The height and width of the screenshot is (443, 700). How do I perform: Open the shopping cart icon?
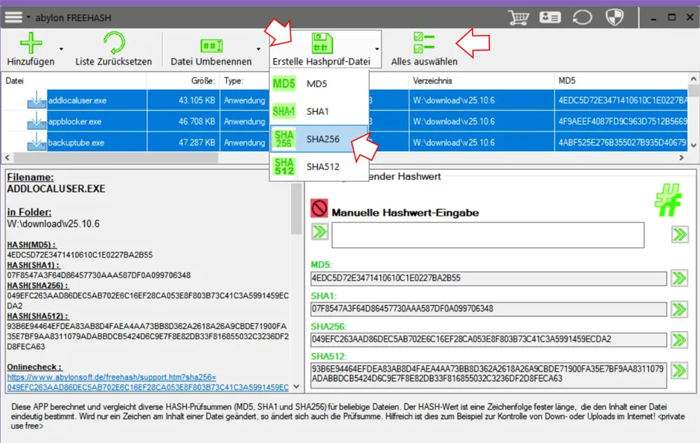click(518, 17)
